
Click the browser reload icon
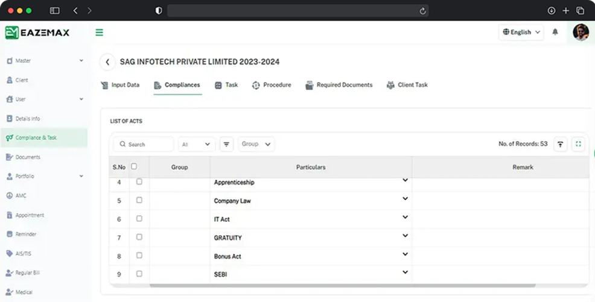pos(423,11)
